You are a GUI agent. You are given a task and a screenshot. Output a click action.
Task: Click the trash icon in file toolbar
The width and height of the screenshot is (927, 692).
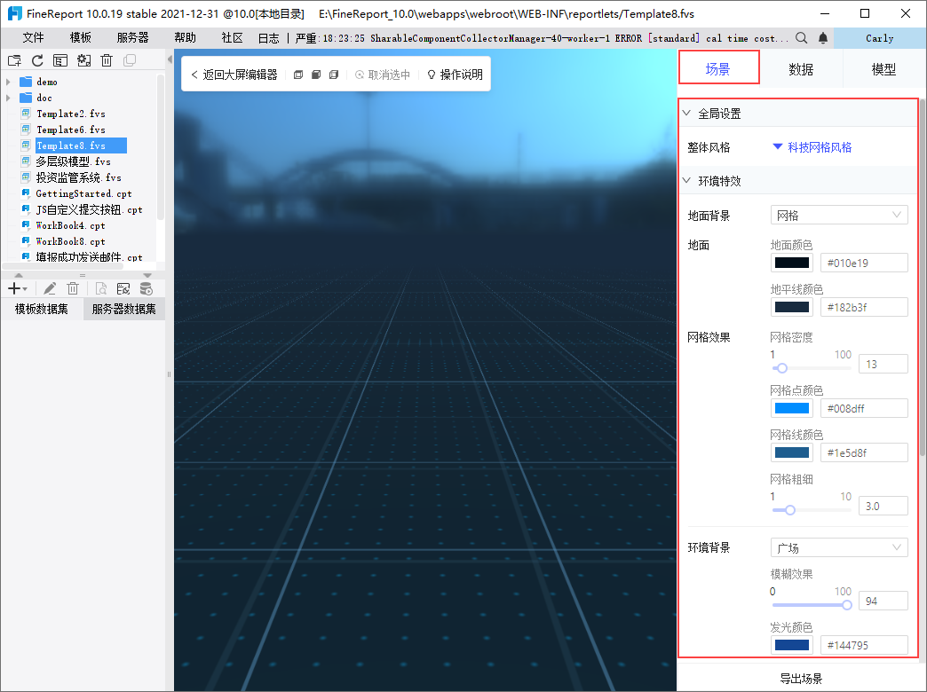coord(107,60)
